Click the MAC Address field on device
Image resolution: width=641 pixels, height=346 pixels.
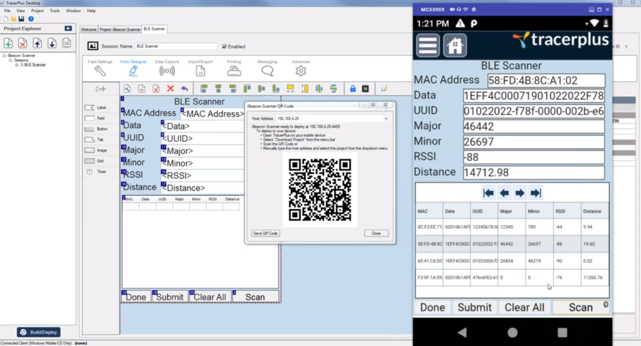coord(546,81)
